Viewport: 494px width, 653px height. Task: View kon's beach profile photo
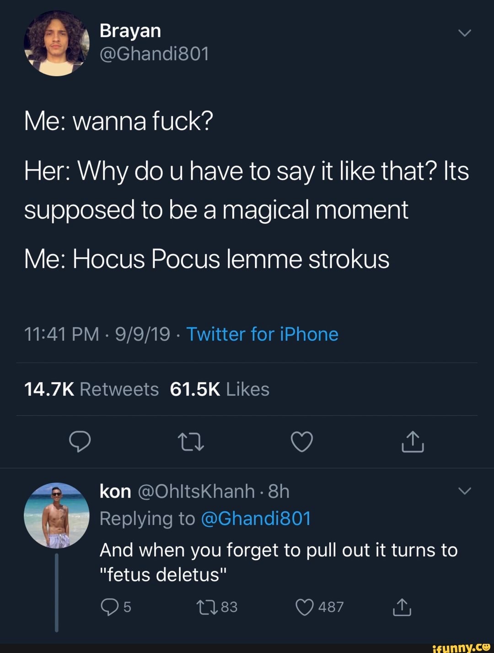pyautogui.click(x=56, y=515)
